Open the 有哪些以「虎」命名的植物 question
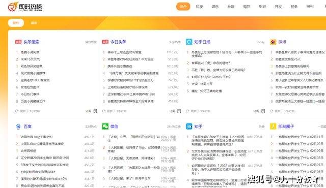This screenshot has height=188, width=326. [210, 63]
